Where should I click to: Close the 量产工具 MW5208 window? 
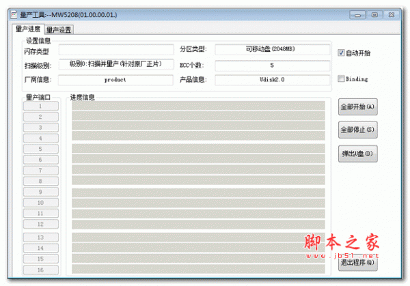pos(392,15)
